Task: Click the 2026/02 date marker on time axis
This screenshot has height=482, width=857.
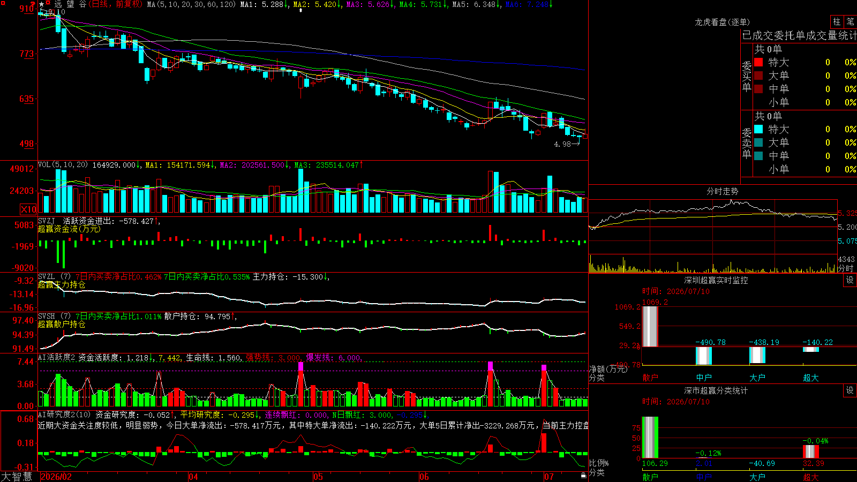Action: point(56,477)
